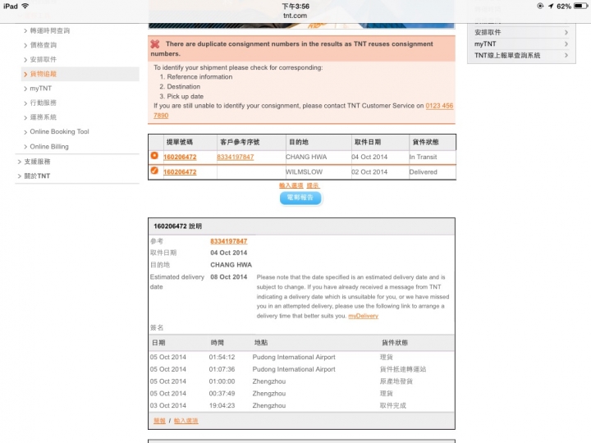Click chevron beside 安排取件 in right panel
This screenshot has height=443, width=591.
pyautogui.click(x=566, y=32)
